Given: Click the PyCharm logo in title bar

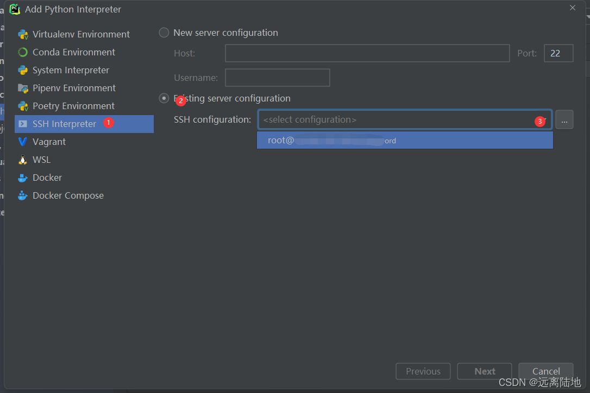Looking at the screenshot, I should click(x=15, y=9).
